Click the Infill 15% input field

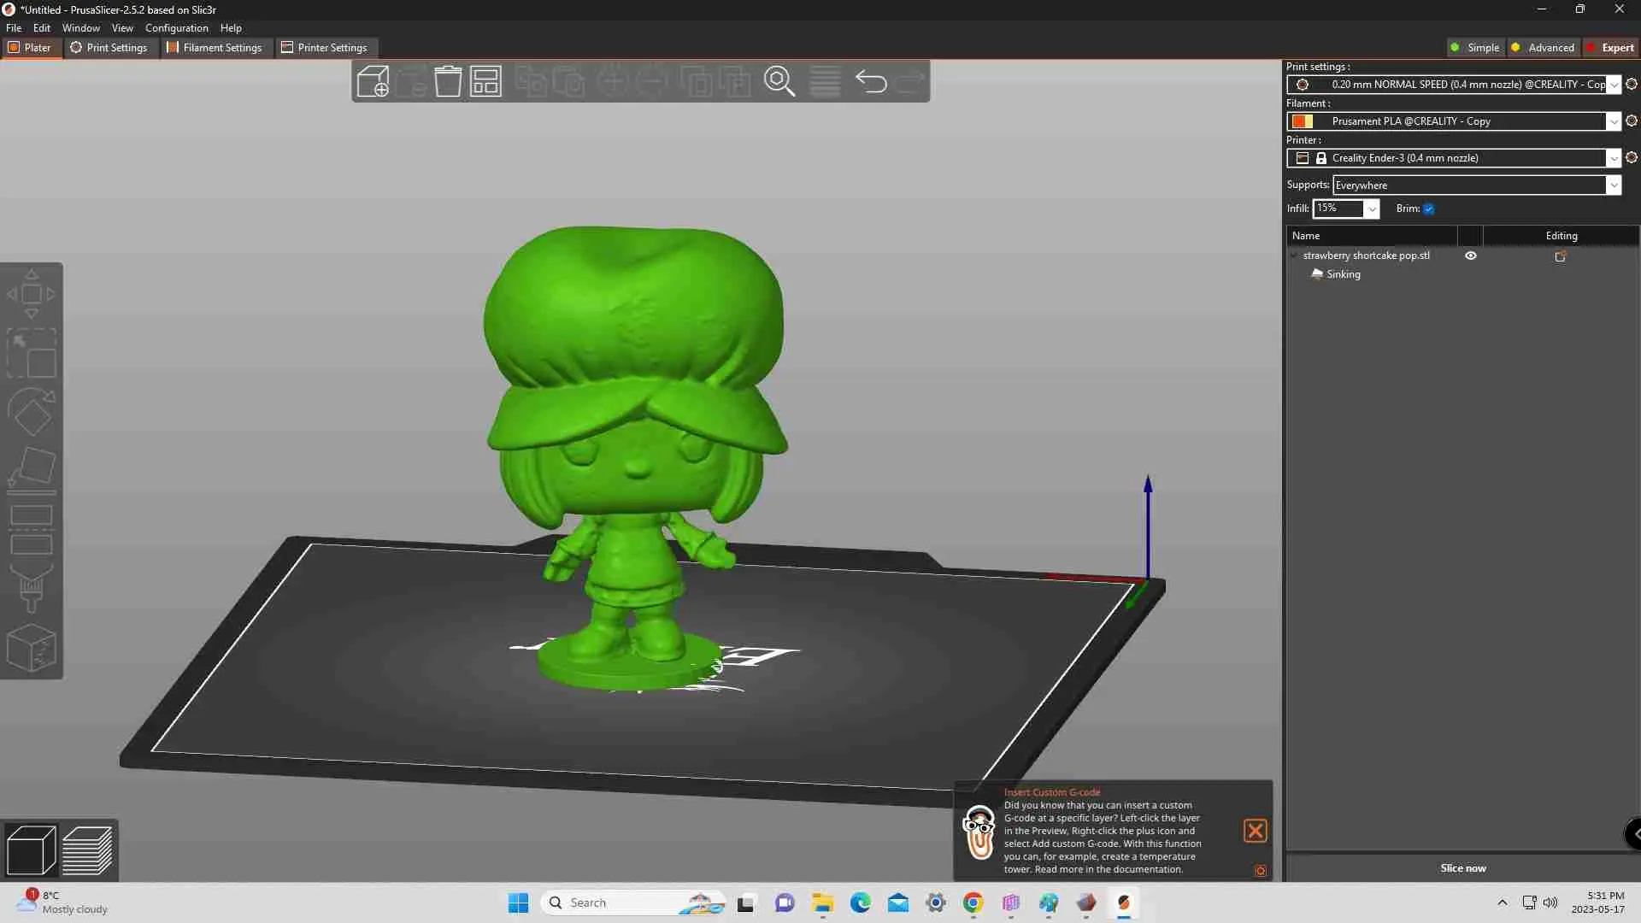[x=1338, y=209]
